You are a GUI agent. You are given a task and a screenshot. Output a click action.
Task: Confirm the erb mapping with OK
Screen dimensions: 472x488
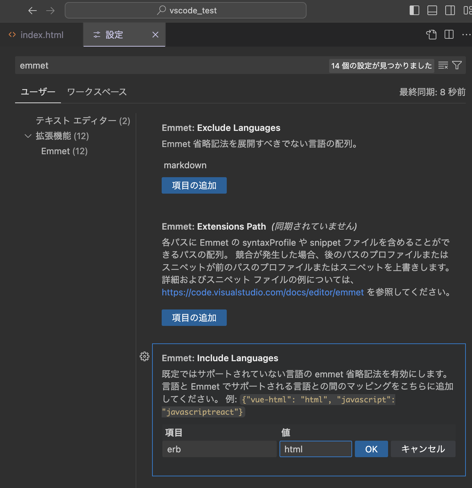tap(371, 449)
